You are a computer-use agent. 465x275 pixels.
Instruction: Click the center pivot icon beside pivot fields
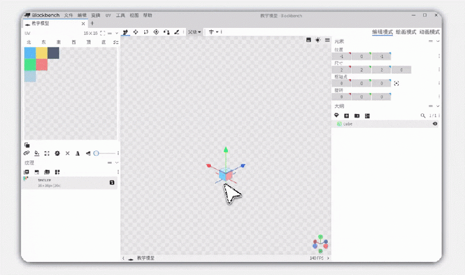pyautogui.click(x=396, y=83)
